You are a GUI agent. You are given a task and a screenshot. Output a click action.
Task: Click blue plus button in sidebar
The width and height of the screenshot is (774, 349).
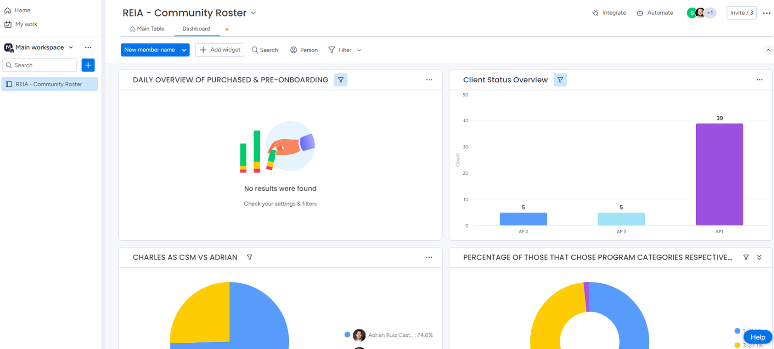click(x=88, y=65)
